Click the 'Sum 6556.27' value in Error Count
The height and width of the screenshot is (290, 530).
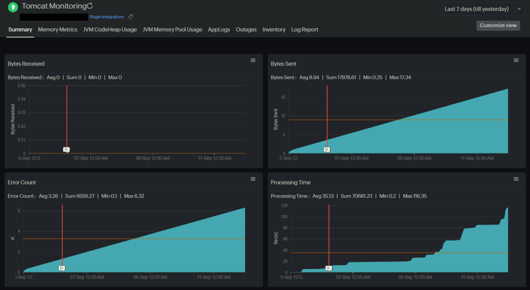tap(80, 196)
